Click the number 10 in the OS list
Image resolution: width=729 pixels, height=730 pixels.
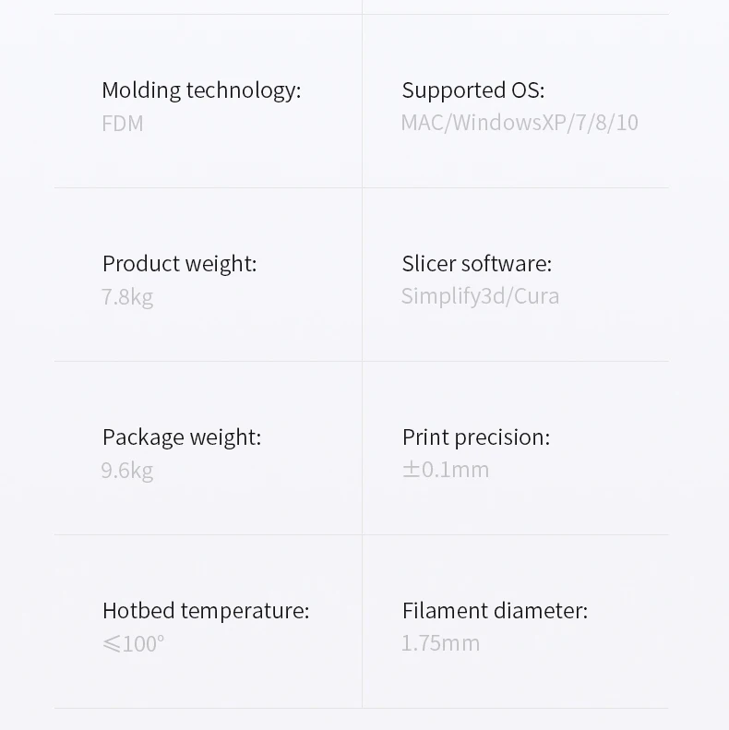pos(627,123)
